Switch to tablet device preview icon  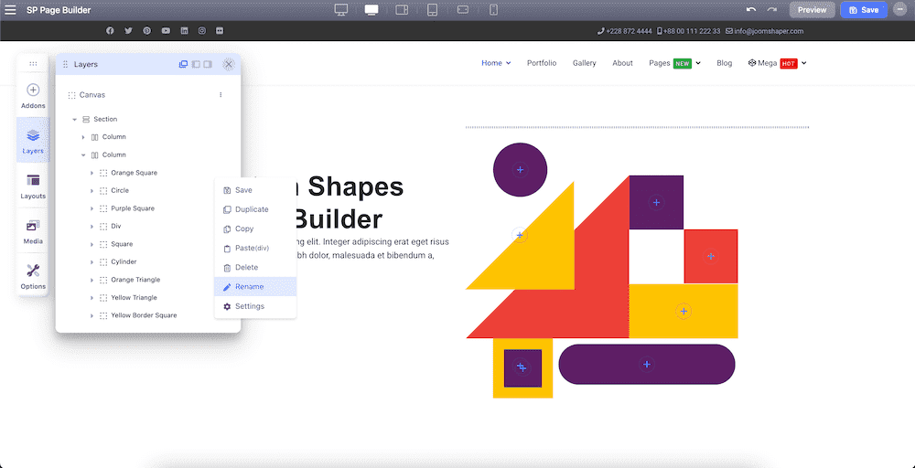[432, 10]
